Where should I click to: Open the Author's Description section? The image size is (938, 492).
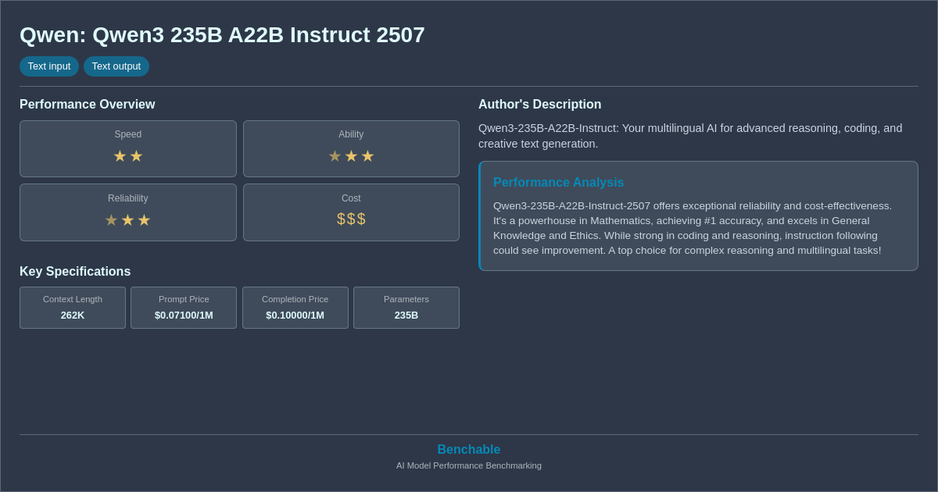pyautogui.click(x=539, y=104)
